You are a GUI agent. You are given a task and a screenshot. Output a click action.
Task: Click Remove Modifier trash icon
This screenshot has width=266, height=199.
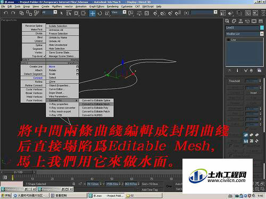(251, 71)
